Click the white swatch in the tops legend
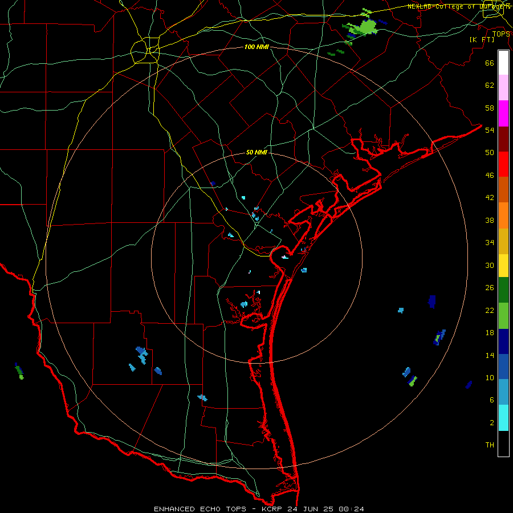The height and width of the screenshot is (513, 513). pos(503,63)
